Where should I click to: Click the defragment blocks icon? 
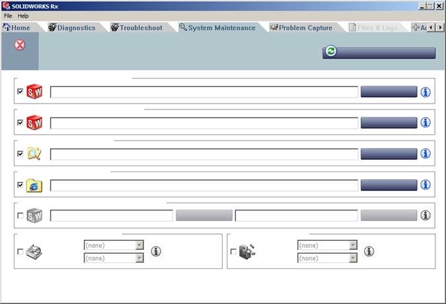pos(247,251)
